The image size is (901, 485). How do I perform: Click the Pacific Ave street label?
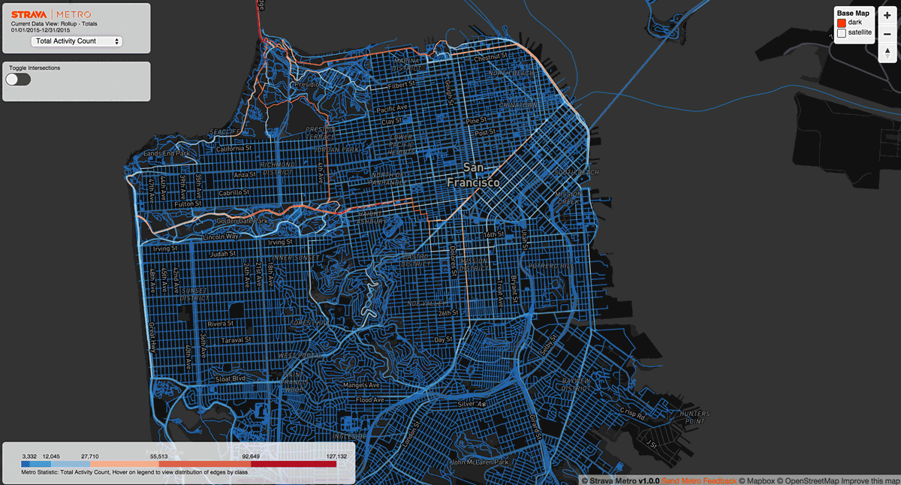click(x=393, y=109)
